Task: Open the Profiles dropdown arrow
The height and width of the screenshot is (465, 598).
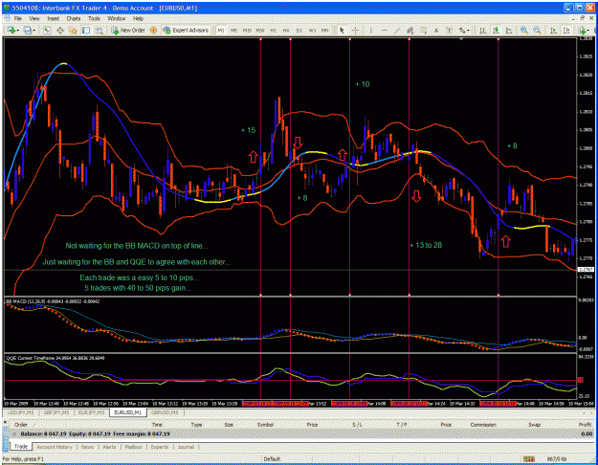Action: point(33,30)
